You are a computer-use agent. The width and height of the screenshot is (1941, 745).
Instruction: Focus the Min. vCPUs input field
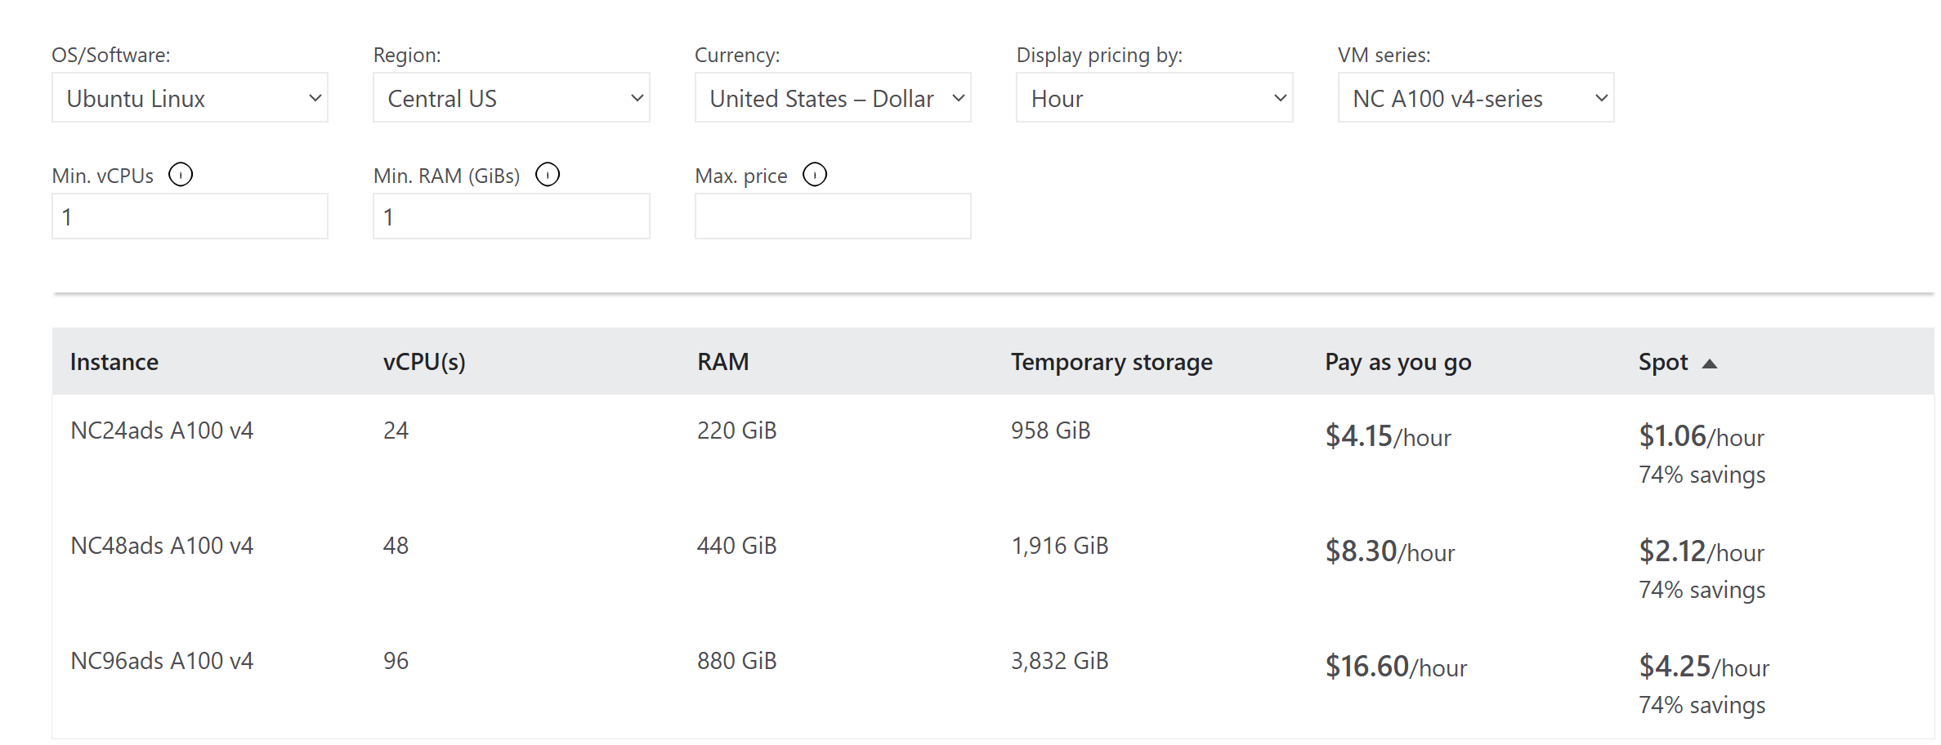[190, 216]
